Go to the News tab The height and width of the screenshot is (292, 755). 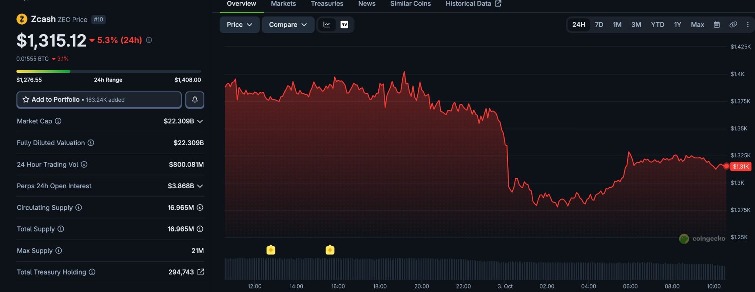(367, 4)
